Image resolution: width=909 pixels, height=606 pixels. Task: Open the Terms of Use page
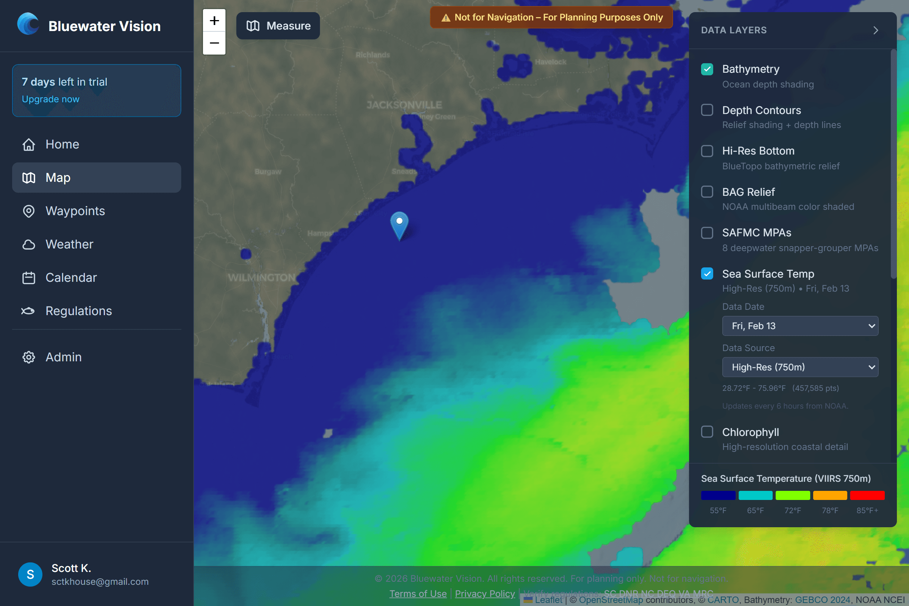click(417, 594)
